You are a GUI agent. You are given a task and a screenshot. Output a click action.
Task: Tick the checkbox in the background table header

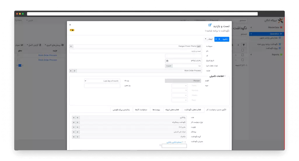[242, 50]
